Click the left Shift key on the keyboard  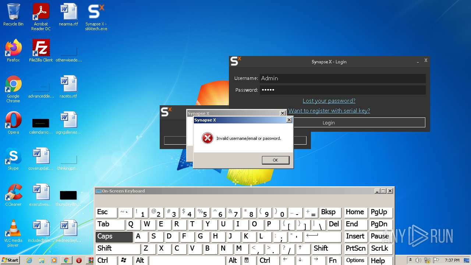click(x=118, y=249)
